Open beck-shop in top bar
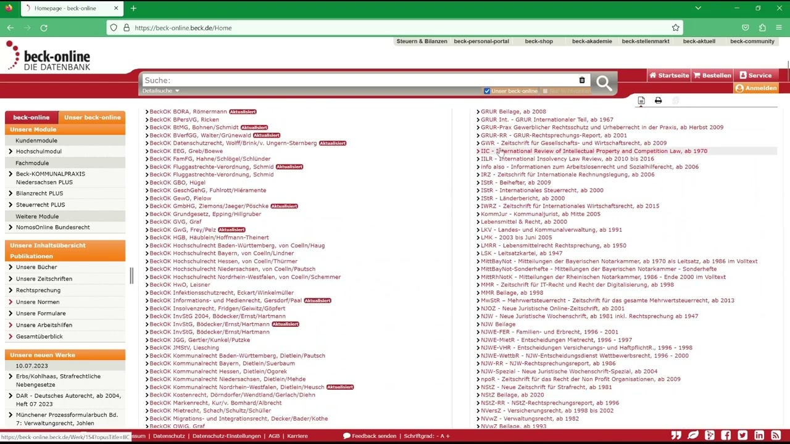This screenshot has width=790, height=444. click(x=539, y=41)
